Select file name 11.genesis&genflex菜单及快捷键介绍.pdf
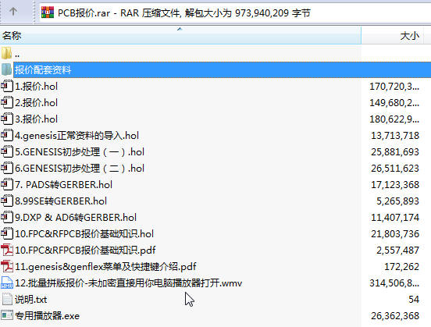Image resolution: width=431 pixels, height=327 pixels. click(x=106, y=267)
